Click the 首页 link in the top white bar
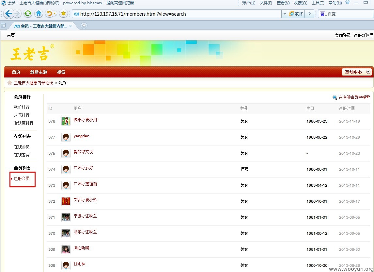The height and width of the screenshot is (272, 374). coord(11,35)
